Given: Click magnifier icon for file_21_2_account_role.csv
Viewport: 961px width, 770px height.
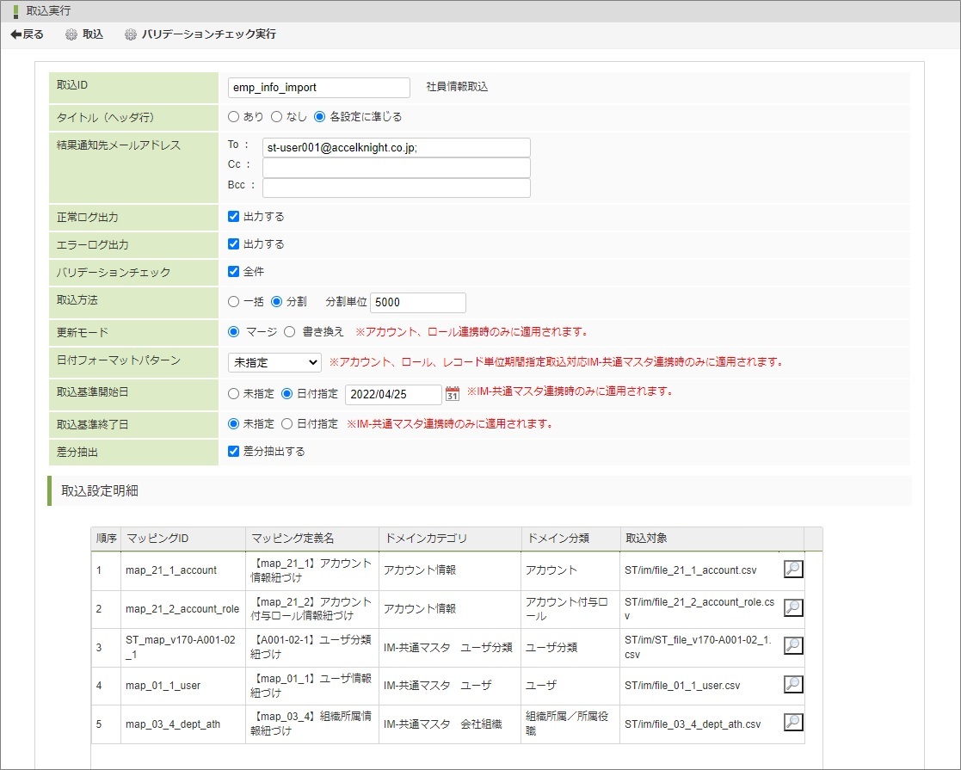Looking at the screenshot, I should click(793, 607).
